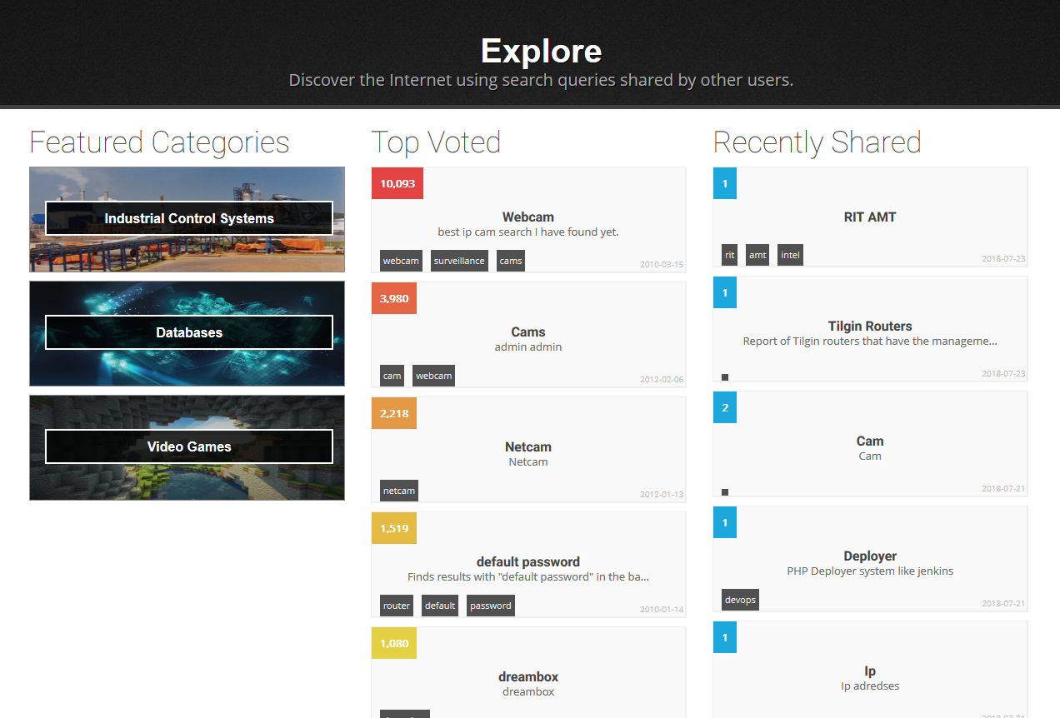
Task: Click the 2,218 vote badge
Action: [394, 413]
